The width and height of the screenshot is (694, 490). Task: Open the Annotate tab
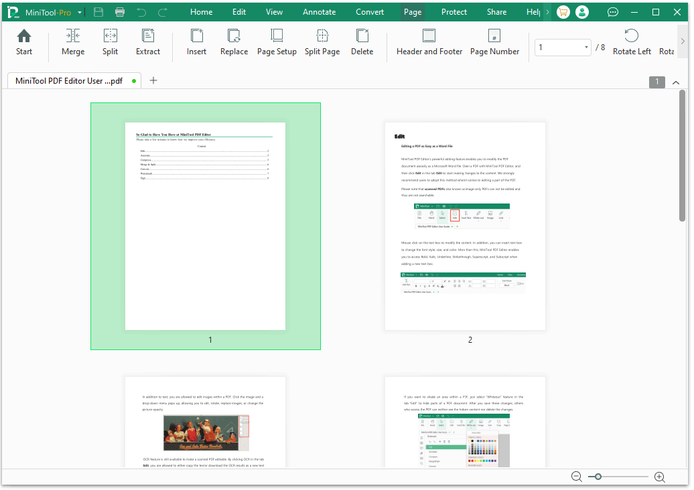tap(319, 12)
